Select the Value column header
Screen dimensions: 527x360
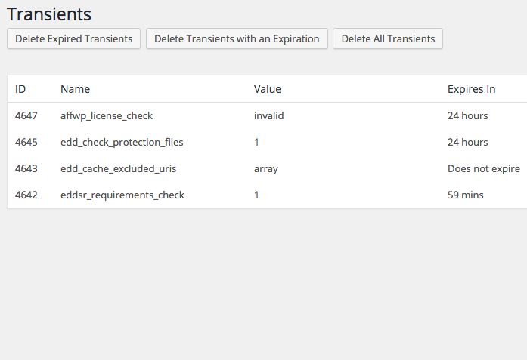pos(268,89)
